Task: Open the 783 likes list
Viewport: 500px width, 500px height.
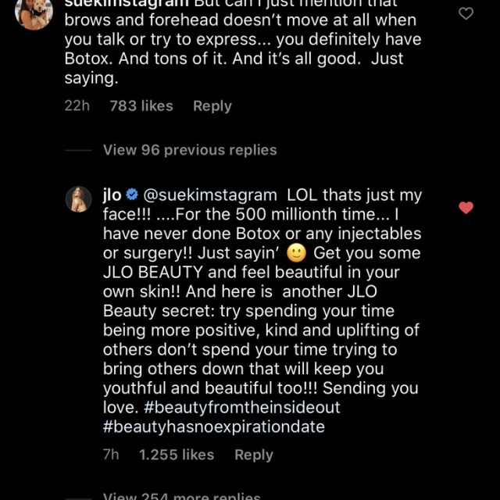Action: 141,105
